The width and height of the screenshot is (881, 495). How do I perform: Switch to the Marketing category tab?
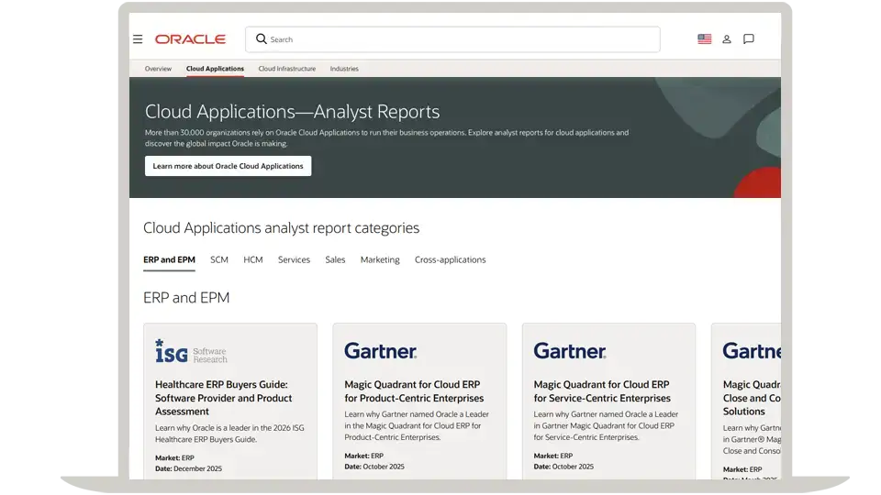pyautogui.click(x=380, y=259)
